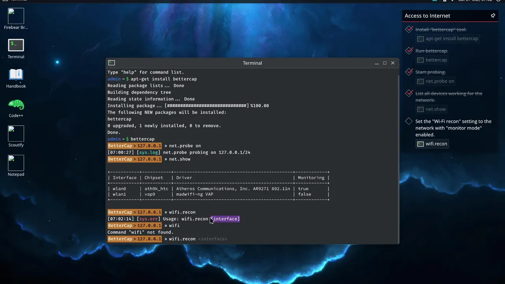This screenshot has height=284, width=505.
Task: Select the wlan0 interface cell
Action: [119, 189]
